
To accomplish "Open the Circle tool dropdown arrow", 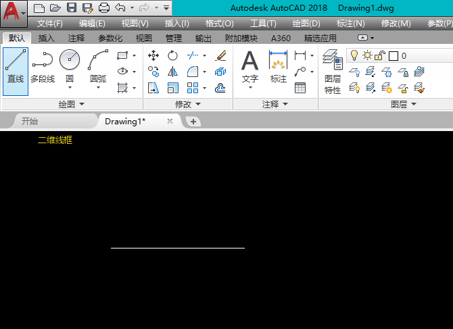I will [x=70, y=87].
